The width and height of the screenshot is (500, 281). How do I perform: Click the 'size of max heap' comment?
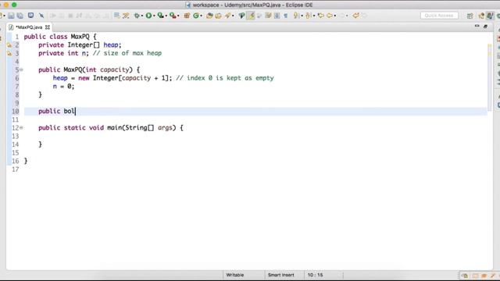click(x=127, y=53)
